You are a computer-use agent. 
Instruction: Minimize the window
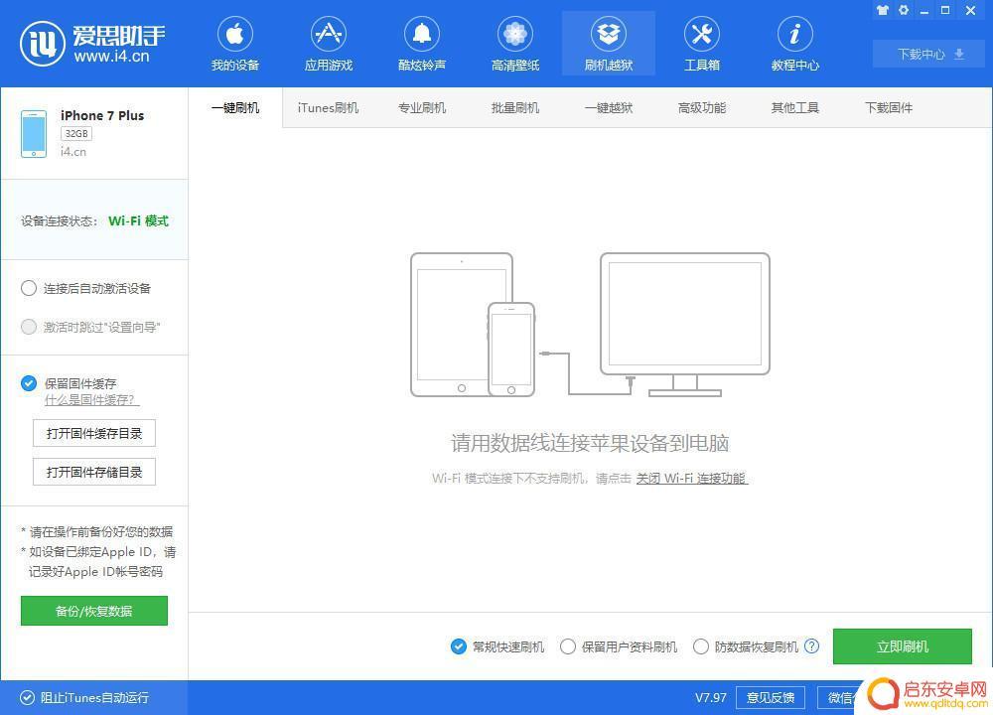pyautogui.click(x=924, y=10)
